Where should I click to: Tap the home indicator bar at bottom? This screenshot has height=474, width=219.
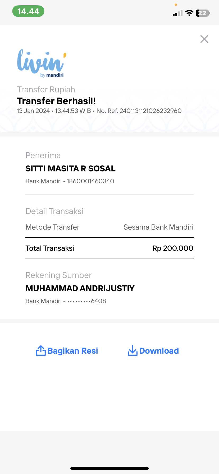pos(109,468)
